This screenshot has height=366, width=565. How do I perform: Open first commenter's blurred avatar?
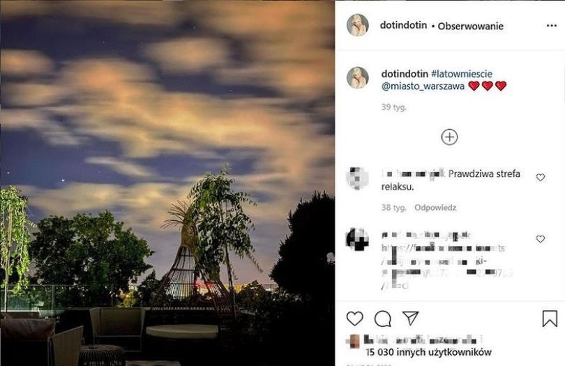[357, 178]
